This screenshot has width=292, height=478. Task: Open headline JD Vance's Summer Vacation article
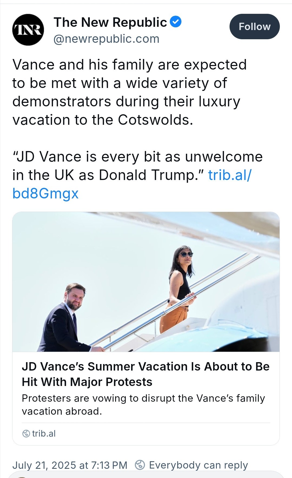[x=145, y=374]
